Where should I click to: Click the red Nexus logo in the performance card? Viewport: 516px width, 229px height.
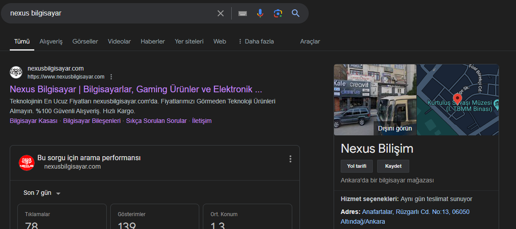(x=27, y=162)
